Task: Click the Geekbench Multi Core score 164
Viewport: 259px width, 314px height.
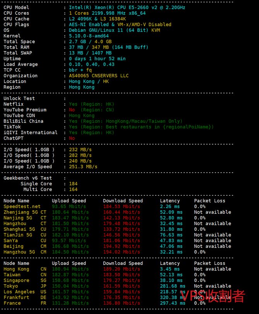Action: click(73, 189)
